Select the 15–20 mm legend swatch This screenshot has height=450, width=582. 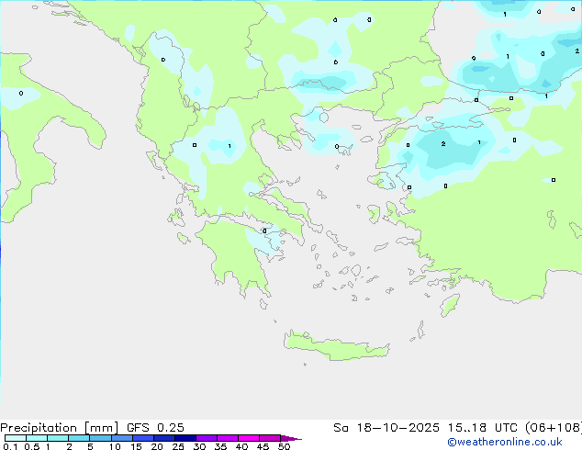(x=142, y=438)
